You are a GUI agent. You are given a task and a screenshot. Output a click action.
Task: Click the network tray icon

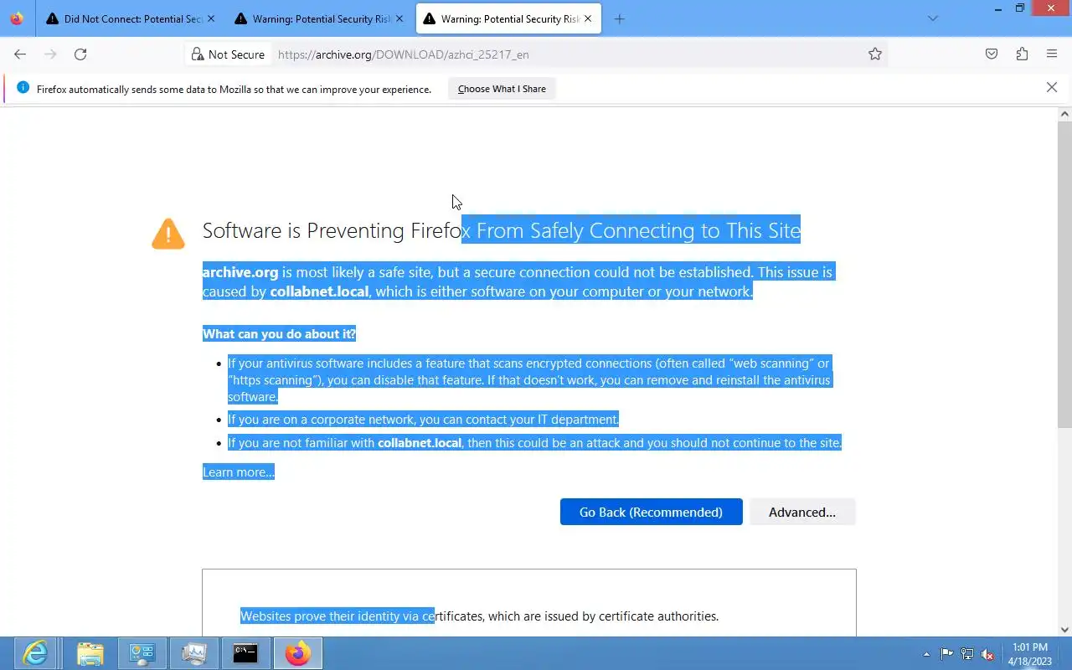[967, 654]
